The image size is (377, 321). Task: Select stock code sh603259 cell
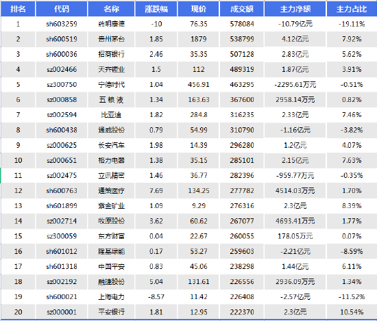click(x=62, y=24)
